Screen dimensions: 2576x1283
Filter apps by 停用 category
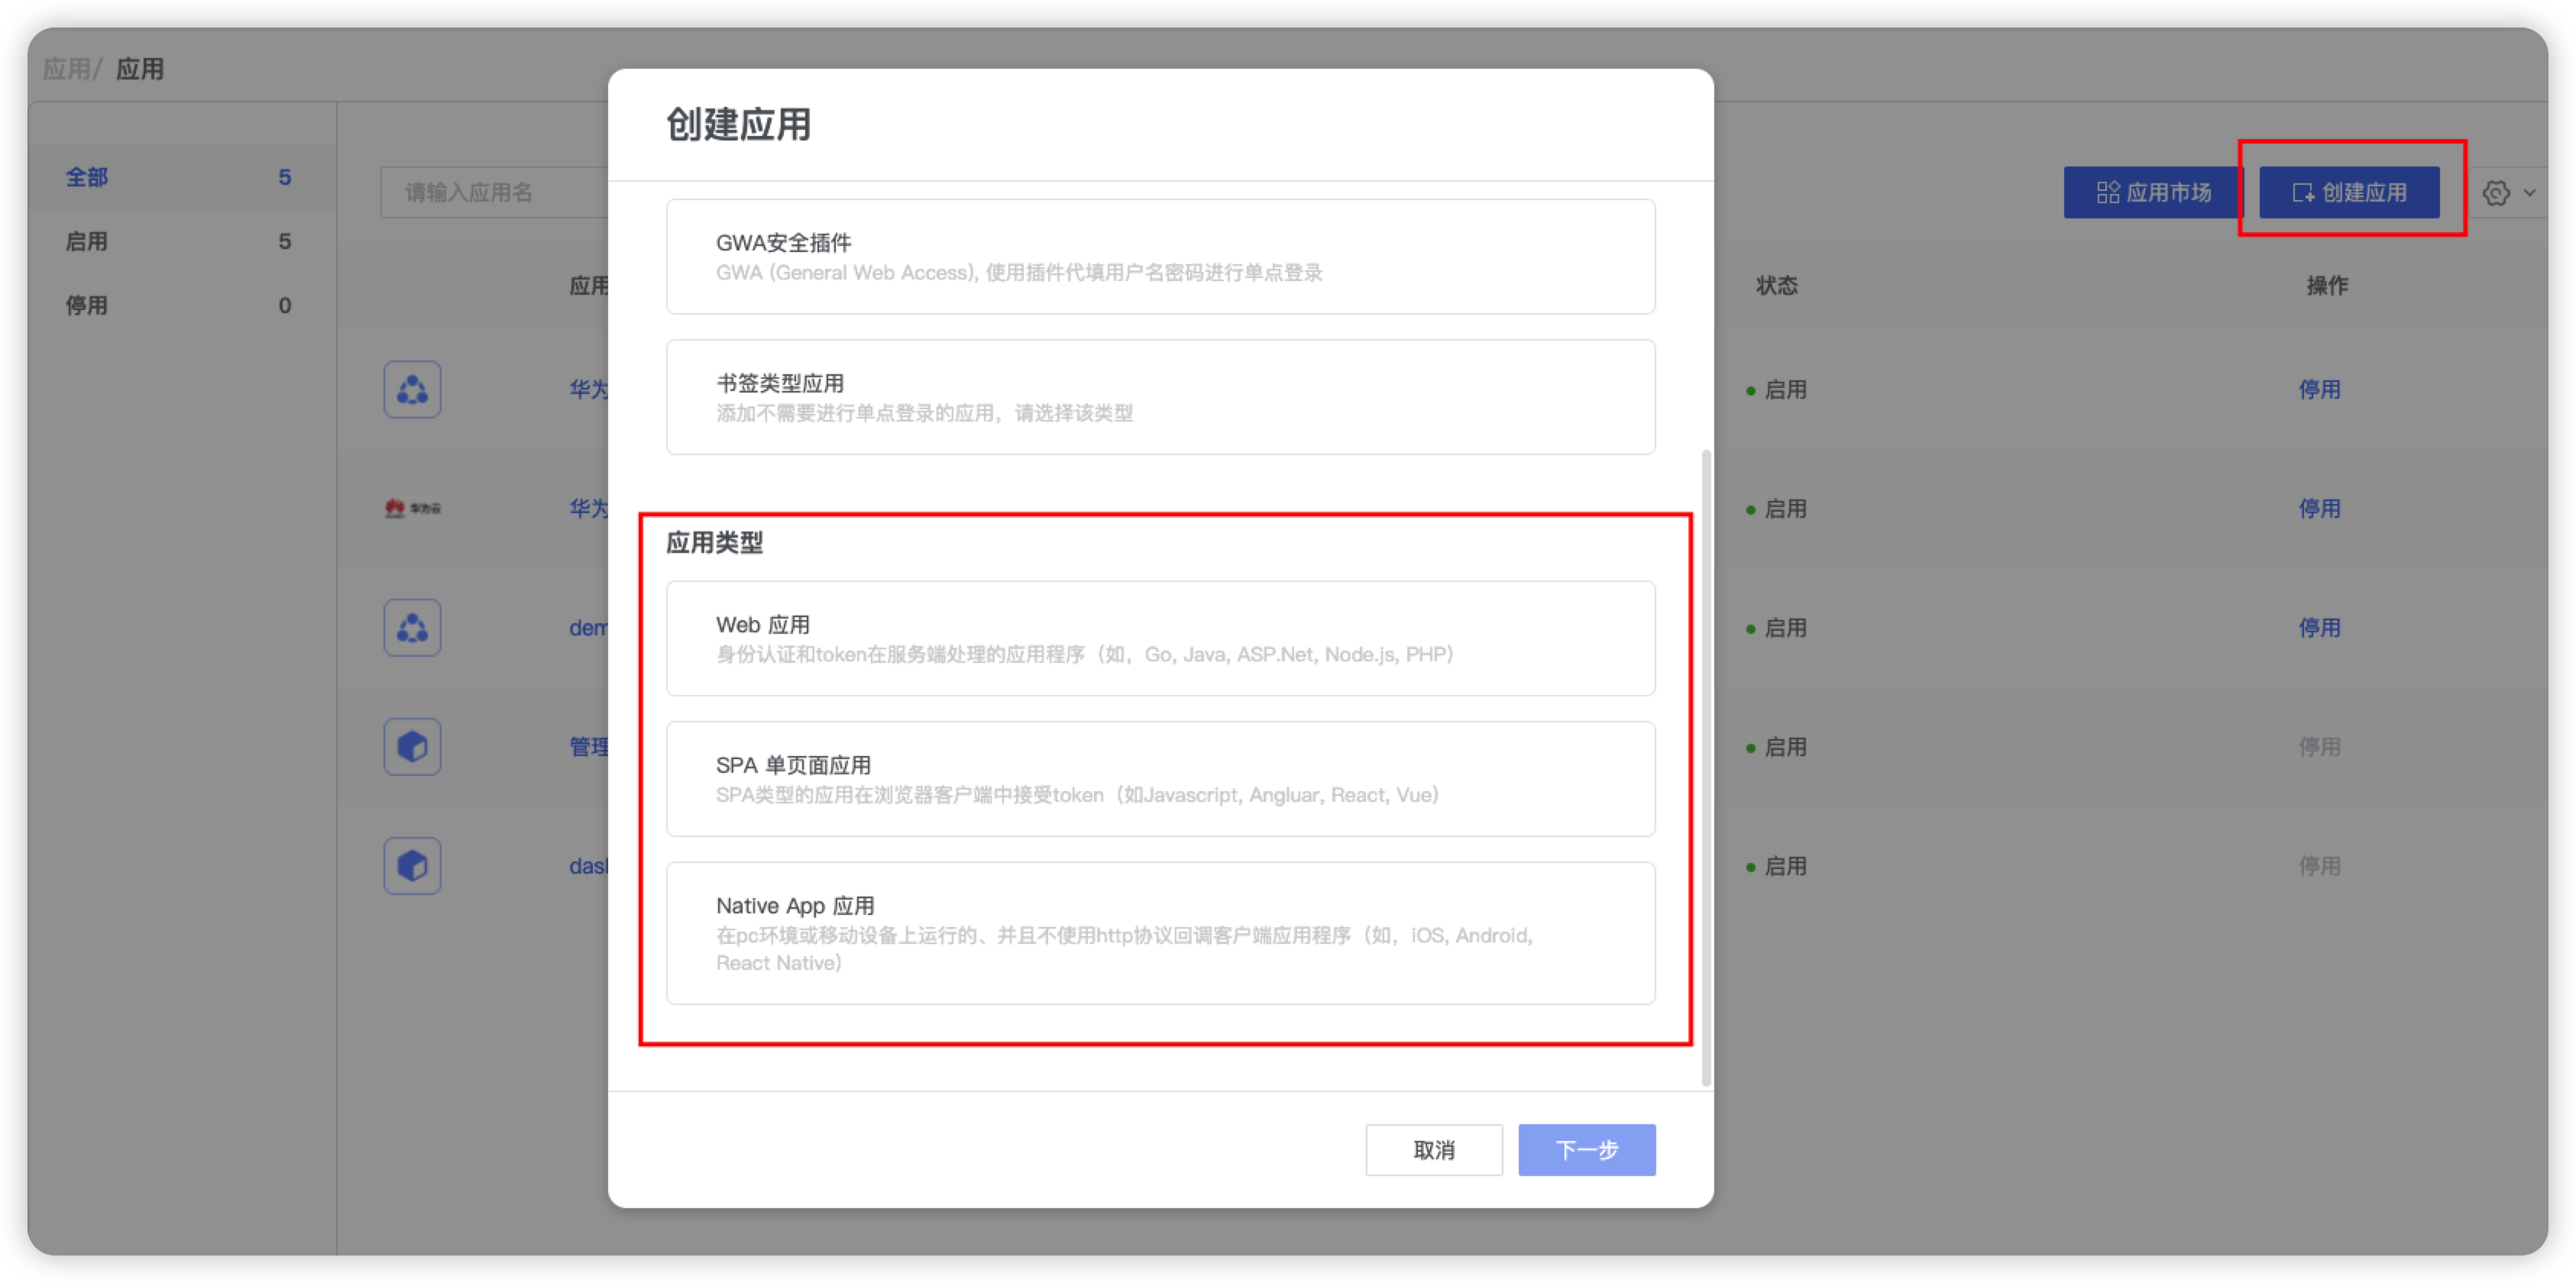(x=181, y=305)
